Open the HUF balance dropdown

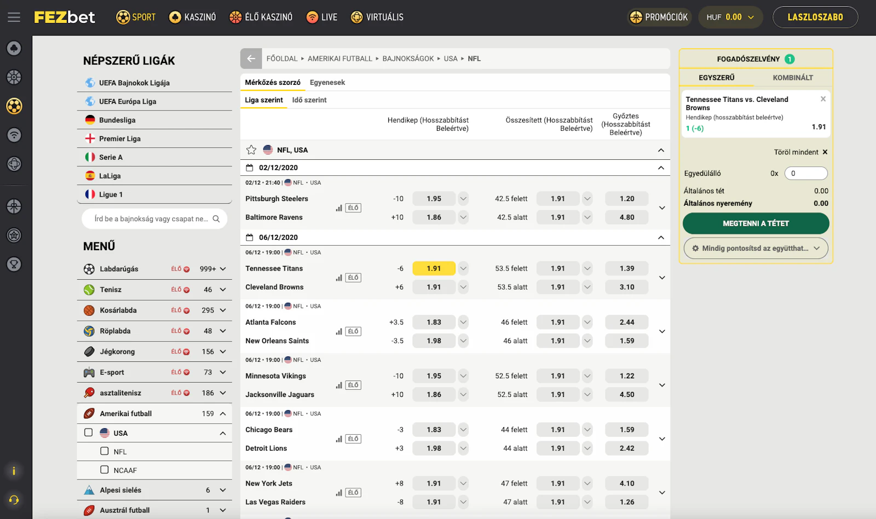pyautogui.click(x=730, y=18)
